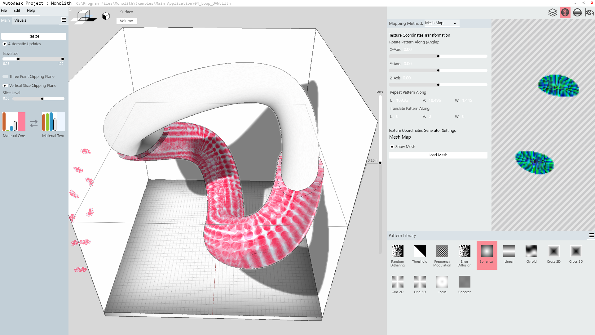Click the Resize button

[x=34, y=36]
